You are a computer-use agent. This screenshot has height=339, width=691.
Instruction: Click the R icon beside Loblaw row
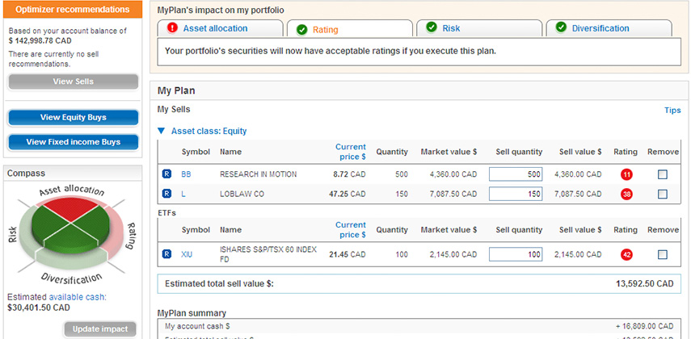pyautogui.click(x=167, y=194)
